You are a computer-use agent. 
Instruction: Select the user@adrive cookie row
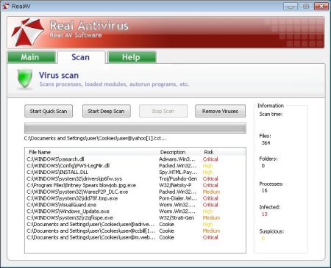click(x=135, y=224)
